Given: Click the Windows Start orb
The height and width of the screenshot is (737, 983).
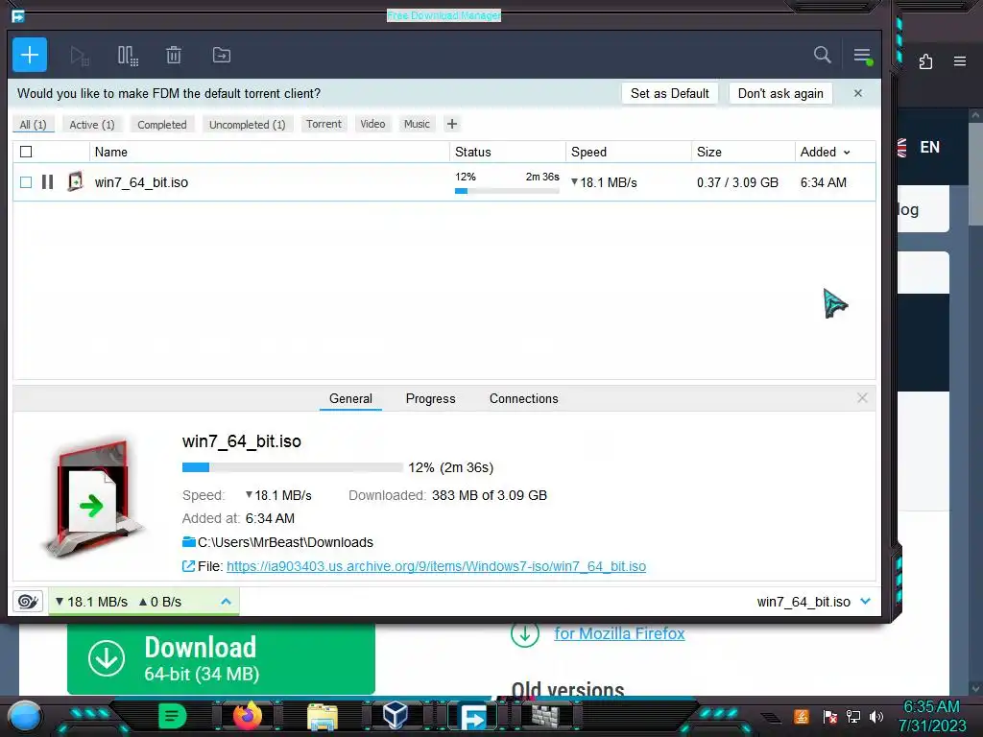Looking at the screenshot, I should [25, 716].
